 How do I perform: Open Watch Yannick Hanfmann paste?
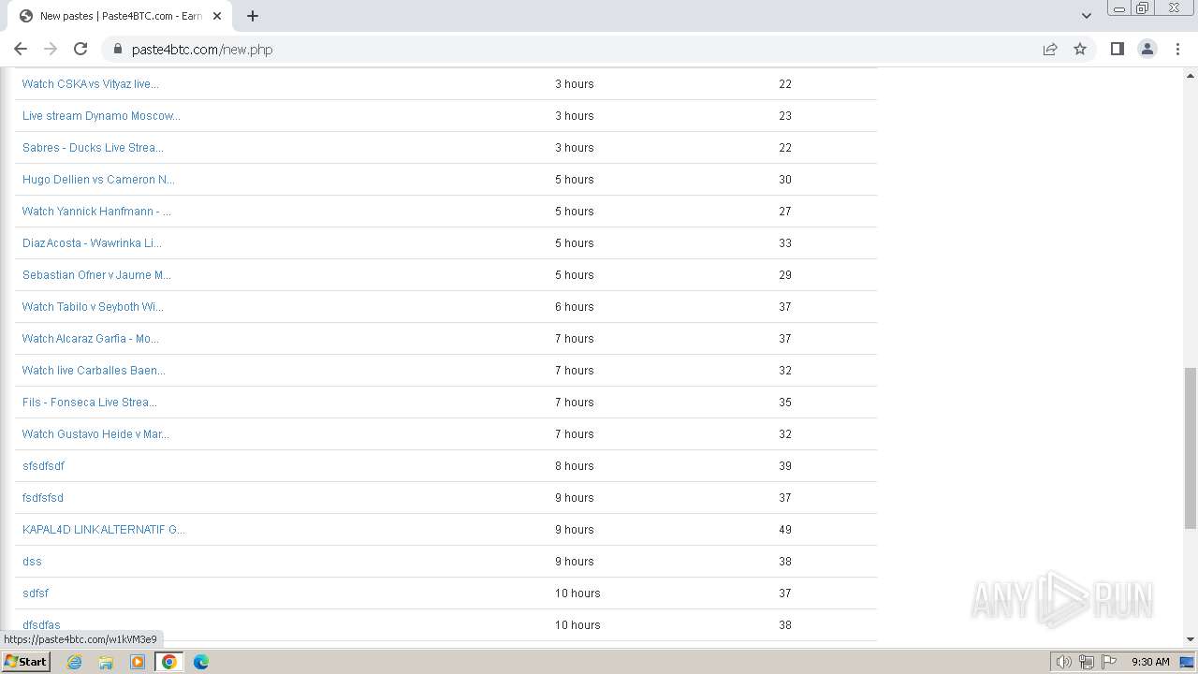[96, 212]
